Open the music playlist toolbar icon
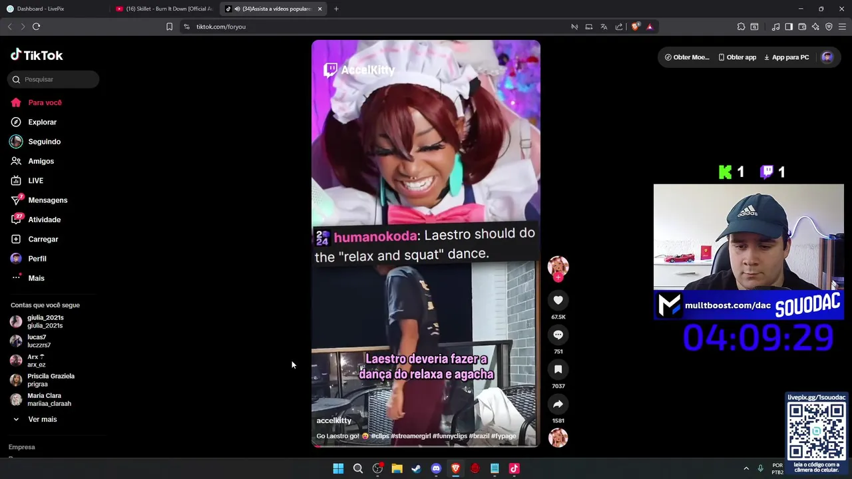Viewport: 852px width, 479px height. coord(775,27)
